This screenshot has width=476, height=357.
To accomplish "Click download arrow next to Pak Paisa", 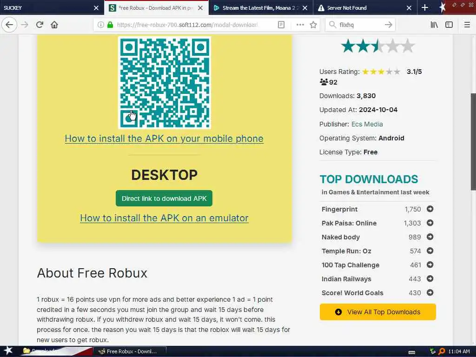I will [x=430, y=223].
